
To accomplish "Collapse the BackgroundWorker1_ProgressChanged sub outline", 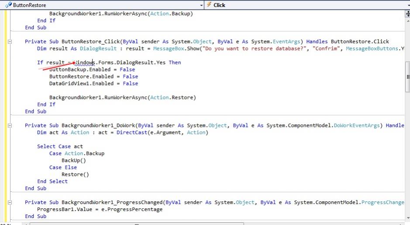I will pyautogui.click(x=10, y=202).
